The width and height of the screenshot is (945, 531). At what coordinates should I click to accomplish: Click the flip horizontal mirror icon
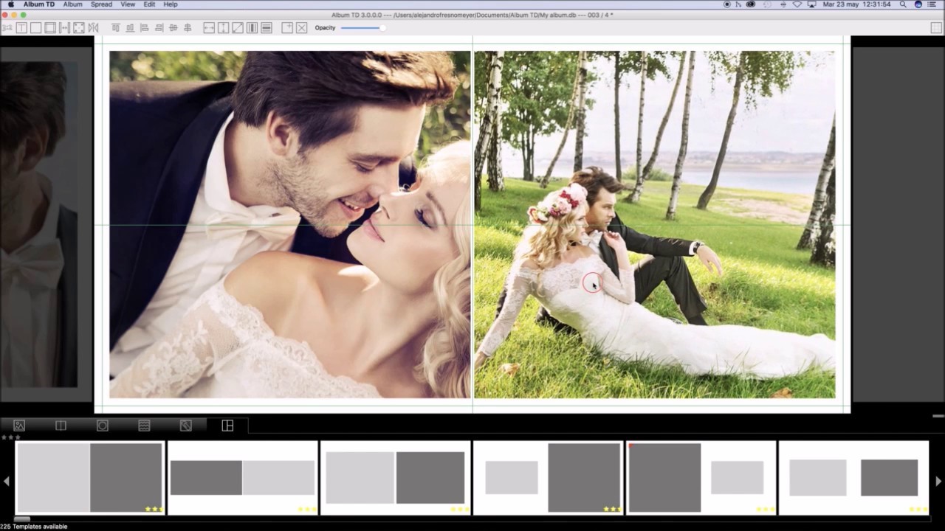93,28
